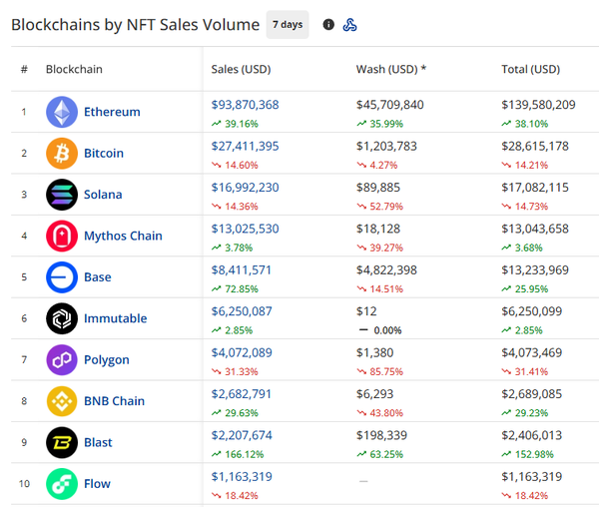Open the info icon beside 7 days
599x507 pixels.
pos(328,25)
